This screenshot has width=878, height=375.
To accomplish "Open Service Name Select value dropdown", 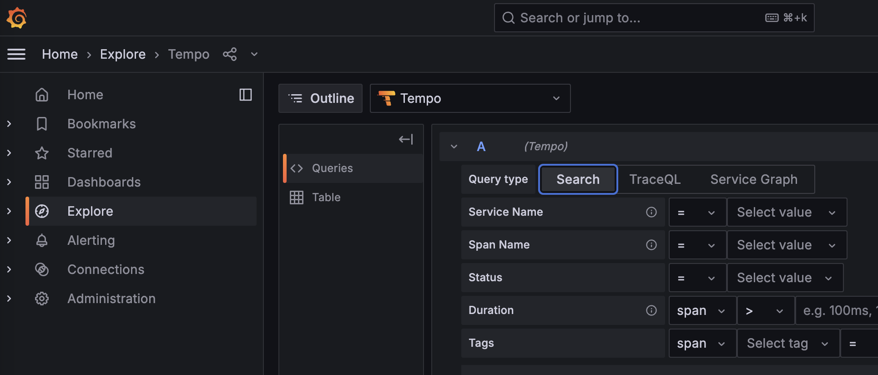I will 787,212.
